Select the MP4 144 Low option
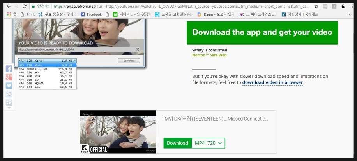 click(x=48, y=87)
